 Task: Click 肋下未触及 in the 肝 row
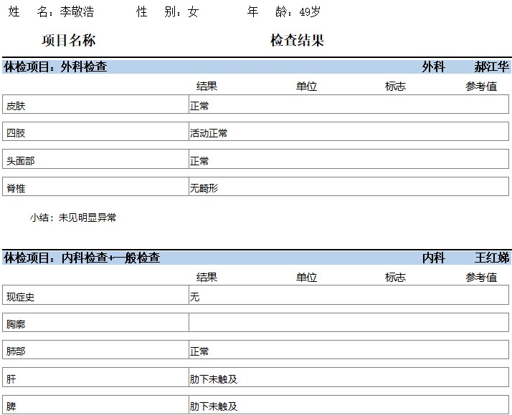(x=214, y=379)
